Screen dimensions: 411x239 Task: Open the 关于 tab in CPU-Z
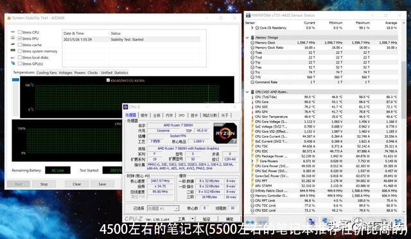[x=225, y=115]
